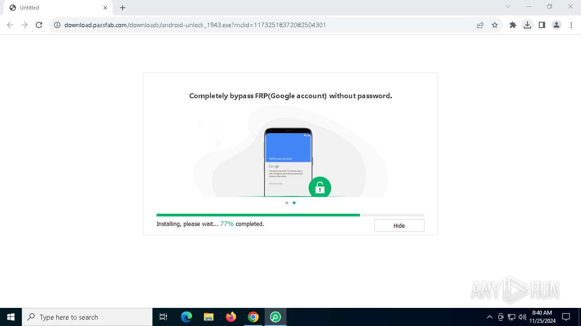The height and width of the screenshot is (326, 581).
Task: Select the Untitled tab
Action: (x=58, y=8)
